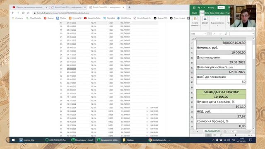This screenshot has height=149, width=265.
Task: Open a new browser tab with plus
Action: tap(129, 7)
